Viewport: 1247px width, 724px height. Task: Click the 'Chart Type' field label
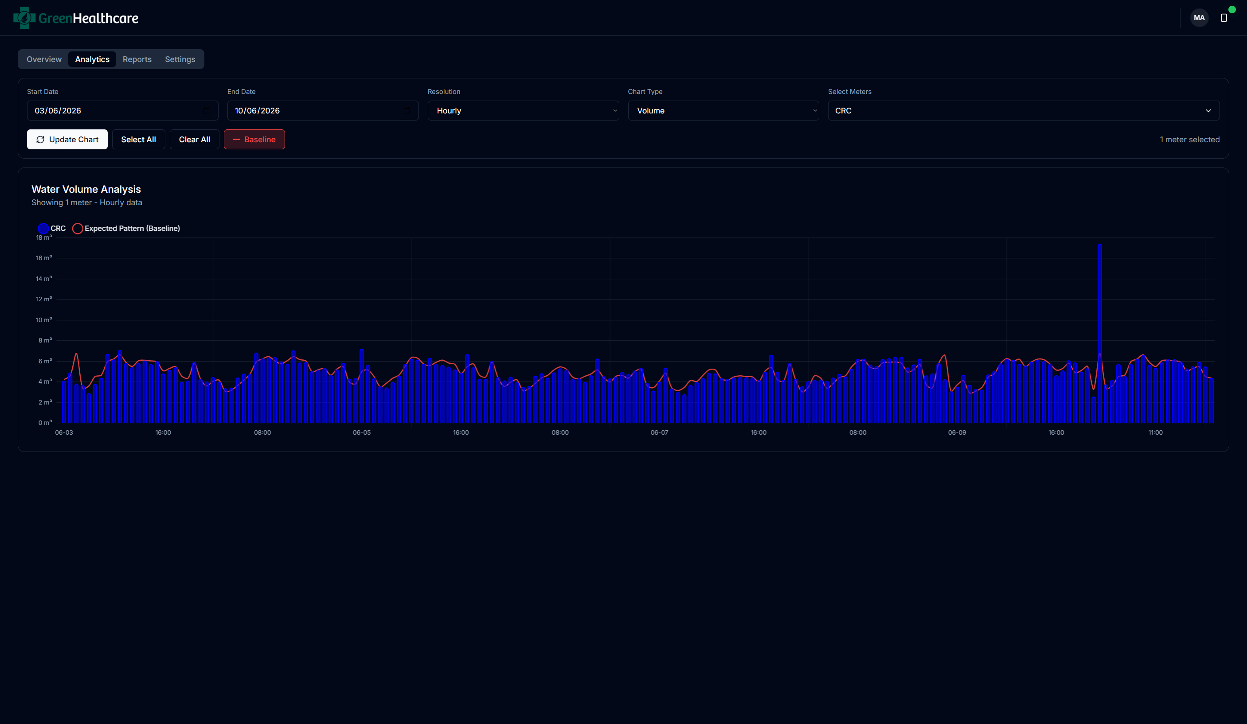tap(645, 91)
